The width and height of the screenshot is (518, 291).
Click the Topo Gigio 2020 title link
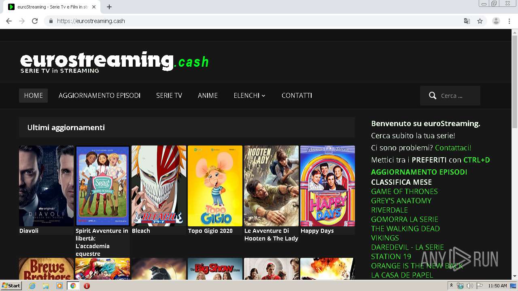coord(210,231)
